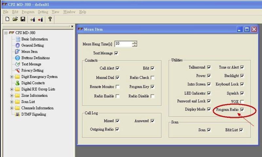Image resolution: width=262 pixels, height=157 pixels.
Task: Click the Menu Hang Time input field
Action: [123, 44]
